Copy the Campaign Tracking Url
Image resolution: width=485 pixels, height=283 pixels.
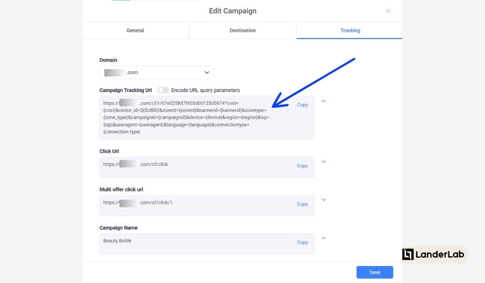tap(302, 105)
